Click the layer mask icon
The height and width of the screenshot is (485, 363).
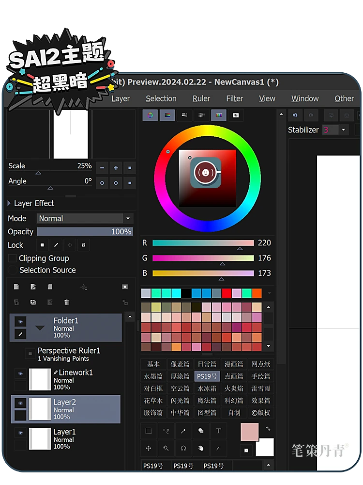(125, 287)
